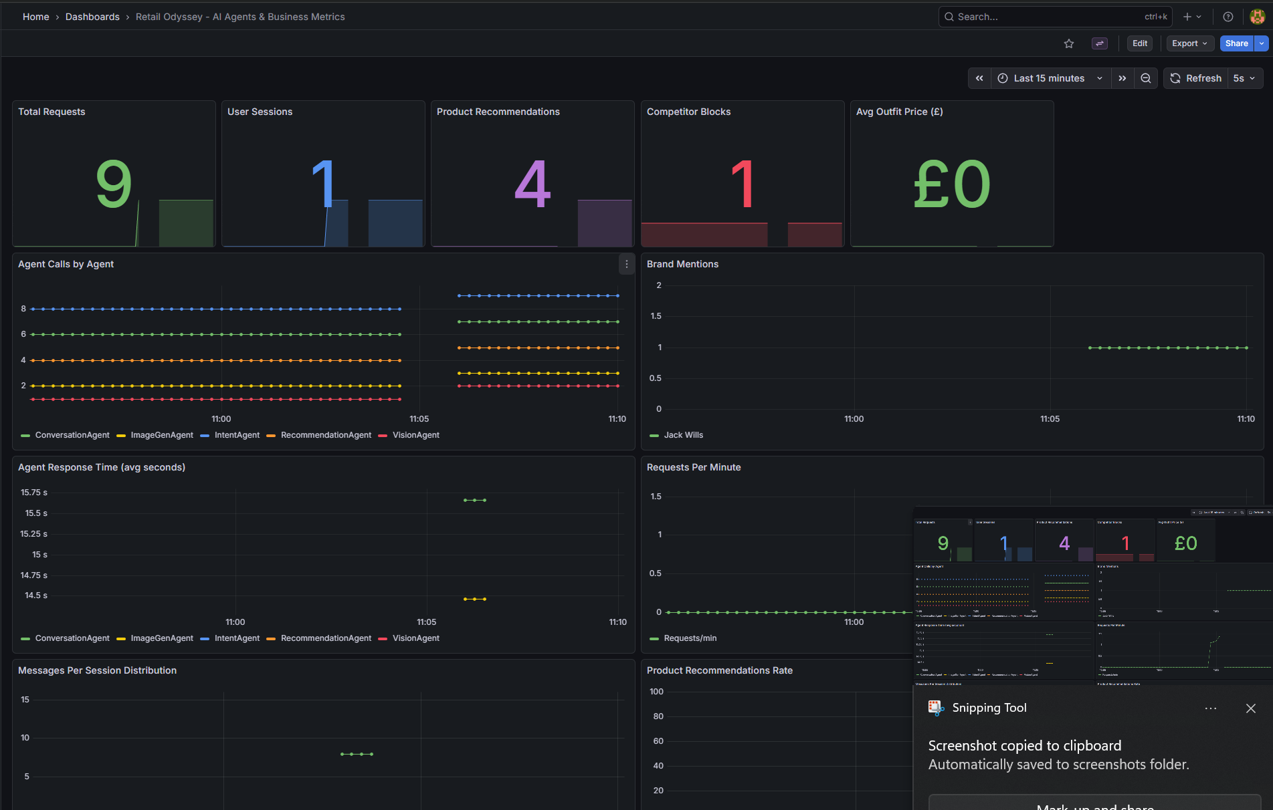Open the Export dropdown
Viewport: 1273px width, 810px height.
click(x=1189, y=43)
